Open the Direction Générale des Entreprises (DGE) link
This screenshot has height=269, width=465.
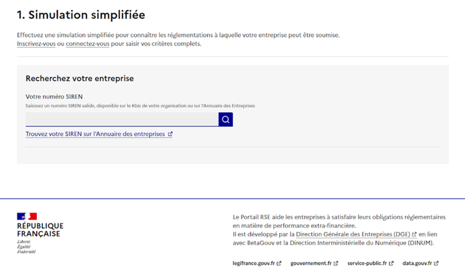(353, 234)
